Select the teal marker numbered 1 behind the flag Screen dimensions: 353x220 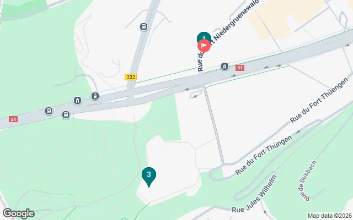pyautogui.click(x=204, y=36)
